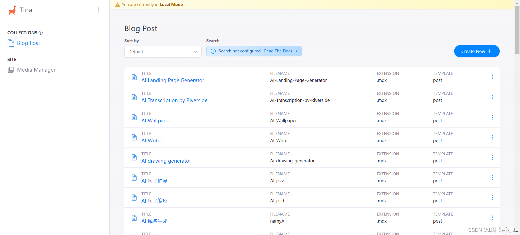
Task: Open options menu for AI Transcription by Riverside
Action: [493, 97]
